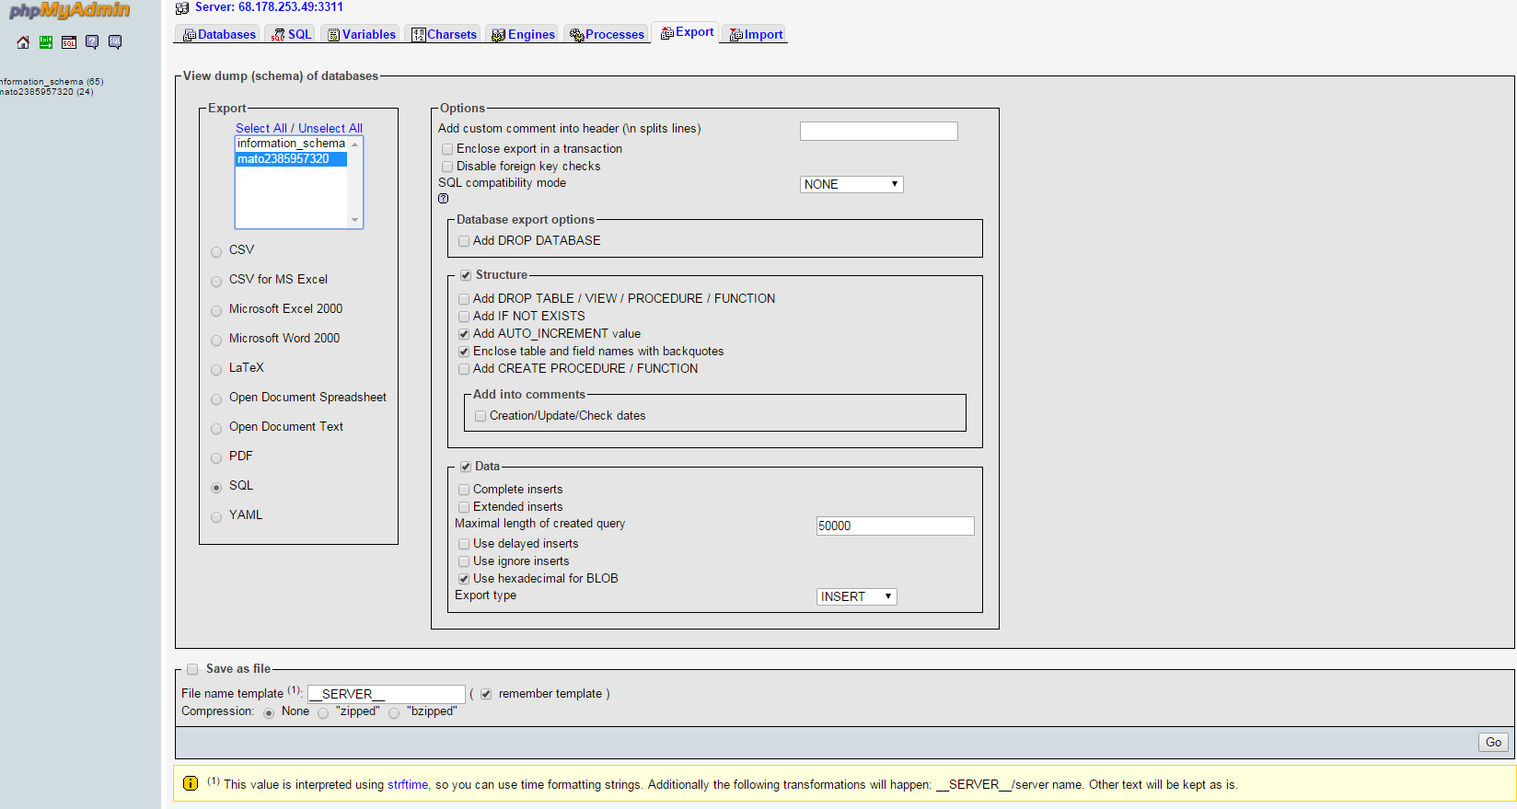This screenshot has height=809, width=1517.
Task: Click the custom header comment field
Action: coord(878,131)
